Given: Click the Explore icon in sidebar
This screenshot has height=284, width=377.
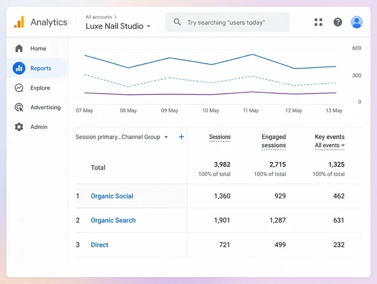Looking at the screenshot, I should 19,88.
